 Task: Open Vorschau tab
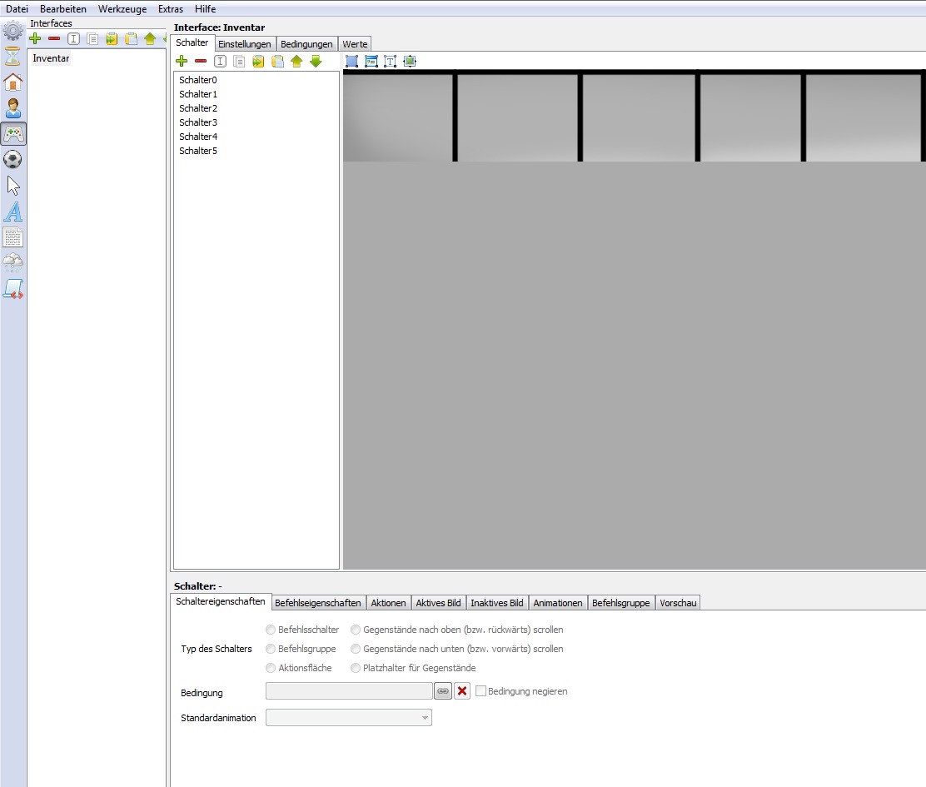point(678,603)
